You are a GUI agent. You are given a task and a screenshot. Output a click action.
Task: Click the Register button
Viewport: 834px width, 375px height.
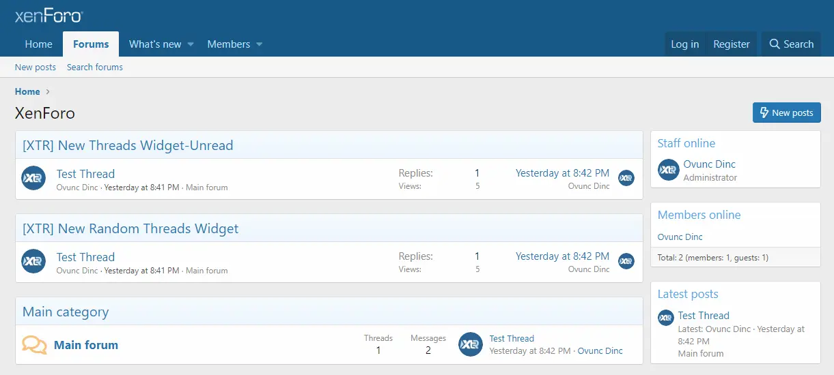pos(732,44)
